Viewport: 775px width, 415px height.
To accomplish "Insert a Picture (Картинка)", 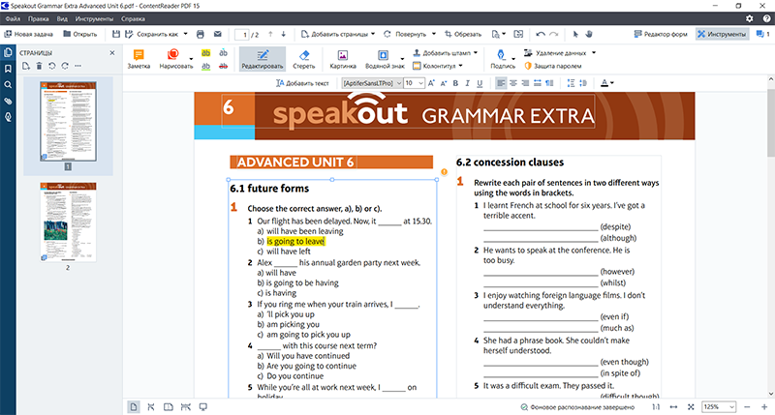I will pyautogui.click(x=343, y=59).
